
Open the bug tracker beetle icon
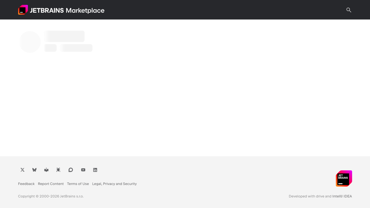click(x=58, y=170)
